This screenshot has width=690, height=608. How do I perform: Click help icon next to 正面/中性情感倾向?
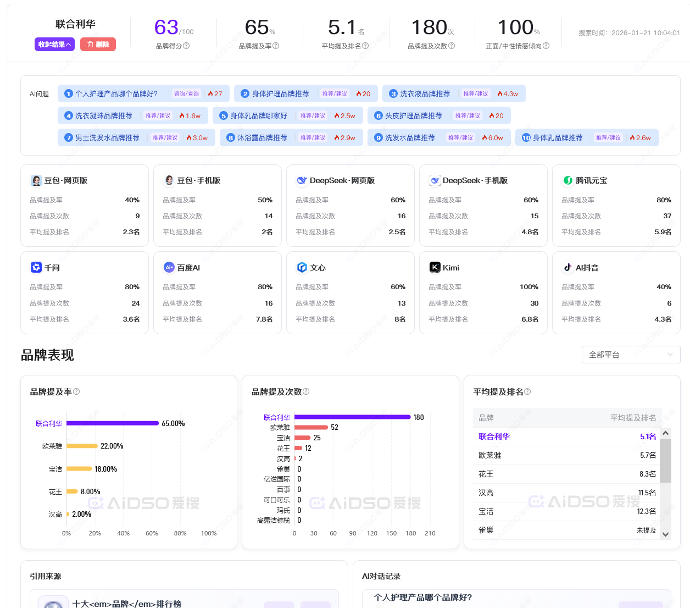pyautogui.click(x=546, y=46)
